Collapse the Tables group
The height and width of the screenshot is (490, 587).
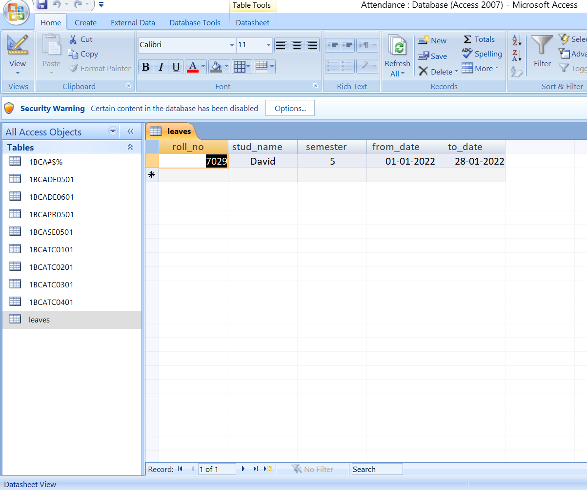[x=130, y=147]
